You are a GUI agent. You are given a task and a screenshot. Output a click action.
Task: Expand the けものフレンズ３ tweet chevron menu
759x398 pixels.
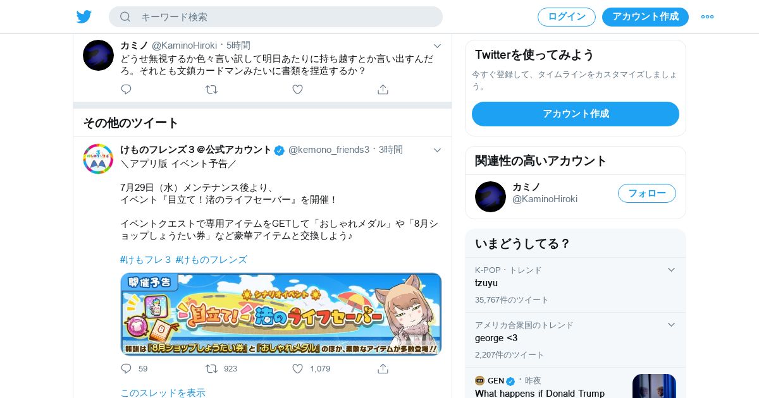click(437, 150)
